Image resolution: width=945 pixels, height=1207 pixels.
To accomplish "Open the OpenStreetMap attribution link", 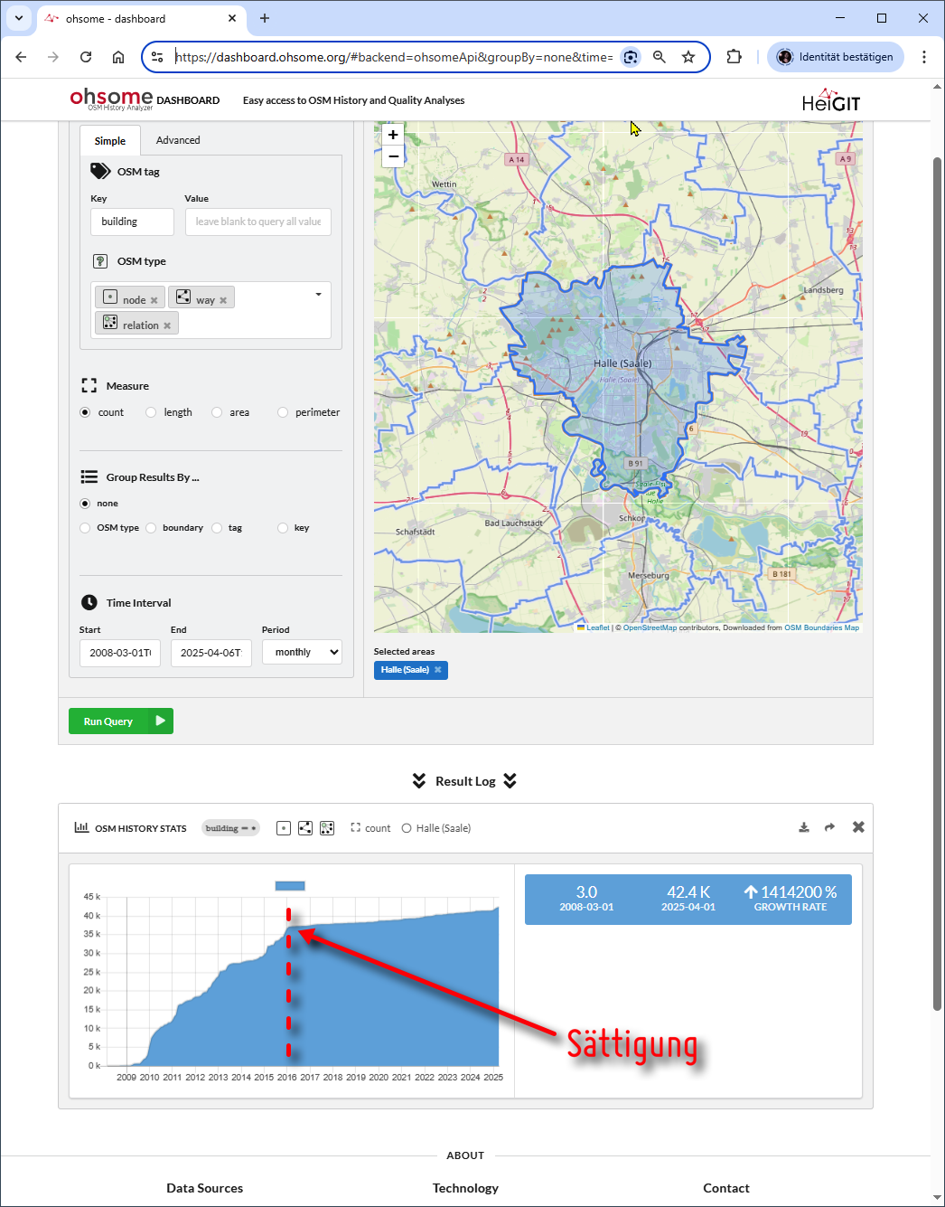I will [x=650, y=627].
